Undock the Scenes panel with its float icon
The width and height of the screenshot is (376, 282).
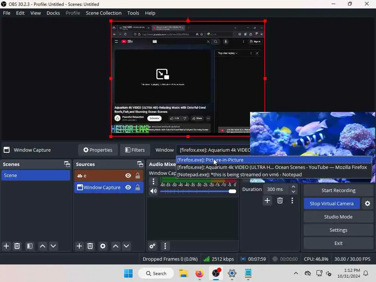[67, 164]
